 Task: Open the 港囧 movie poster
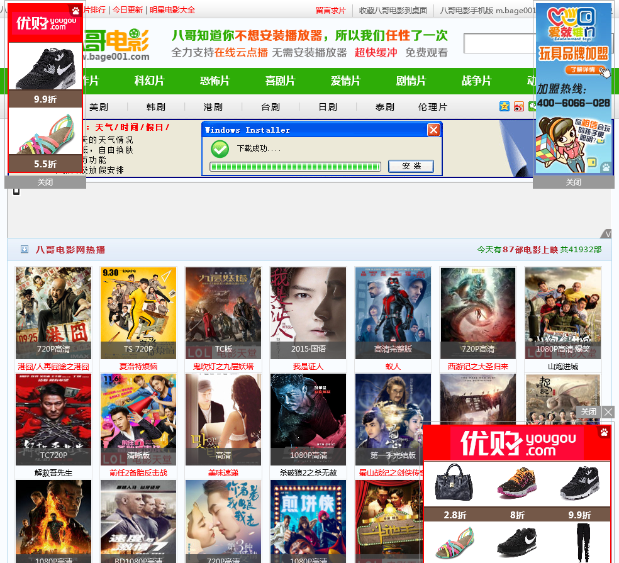point(53,313)
